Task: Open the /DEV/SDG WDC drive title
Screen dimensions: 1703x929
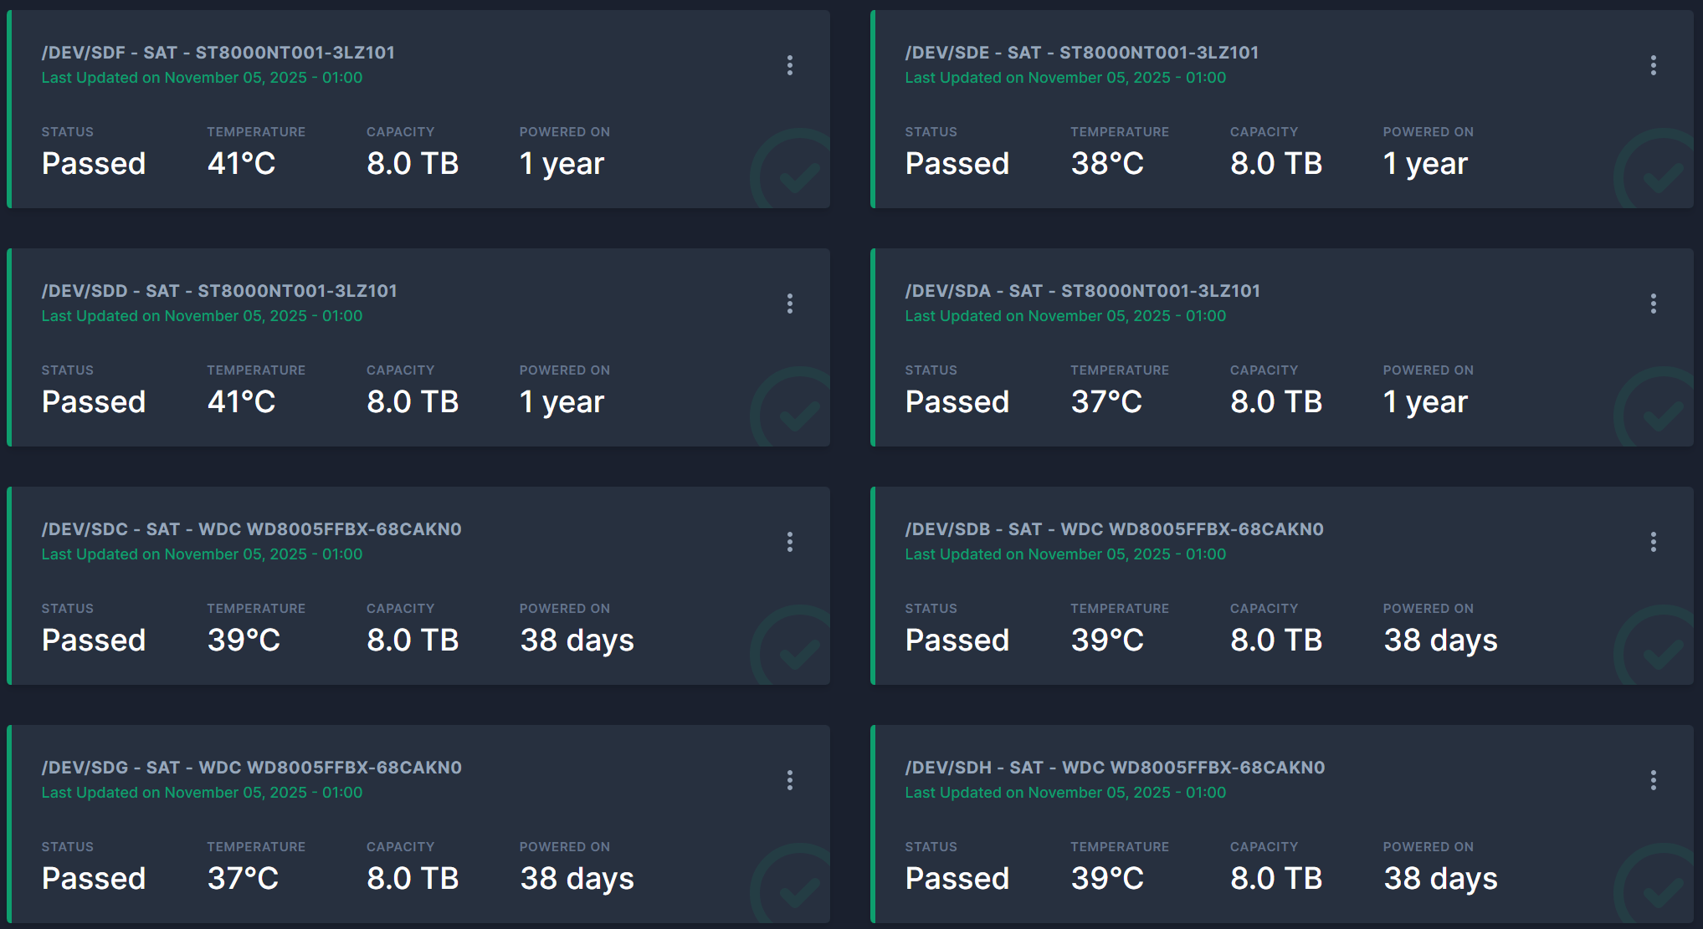Action: [x=251, y=768]
